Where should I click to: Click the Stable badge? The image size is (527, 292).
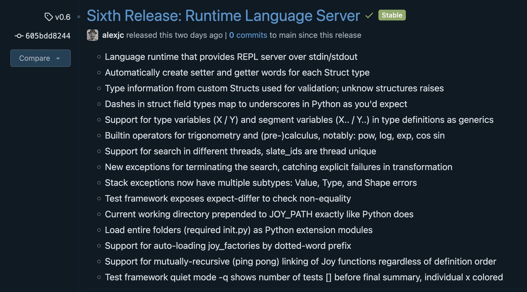tap(392, 15)
